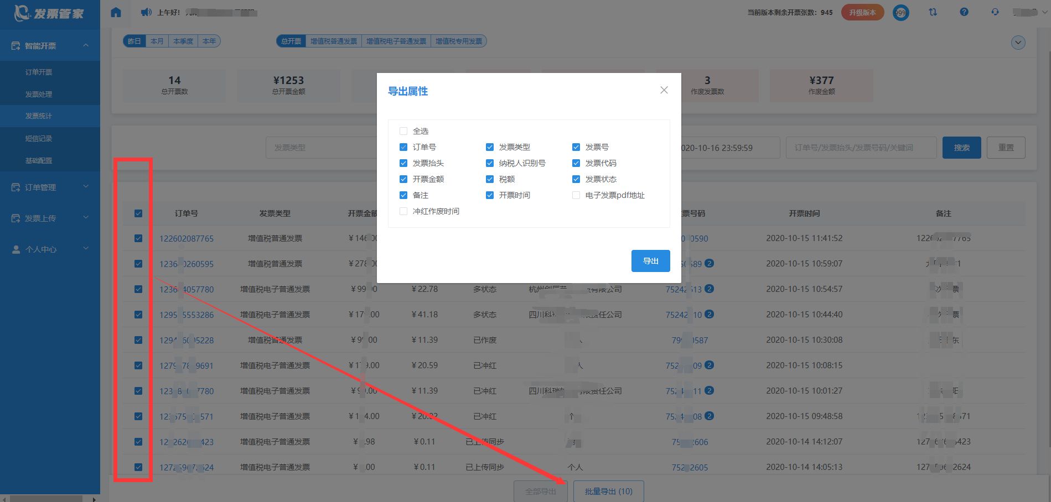Image resolution: width=1051 pixels, height=502 pixels.
Task: Select the 本月 time range tab
Action: 157,41
